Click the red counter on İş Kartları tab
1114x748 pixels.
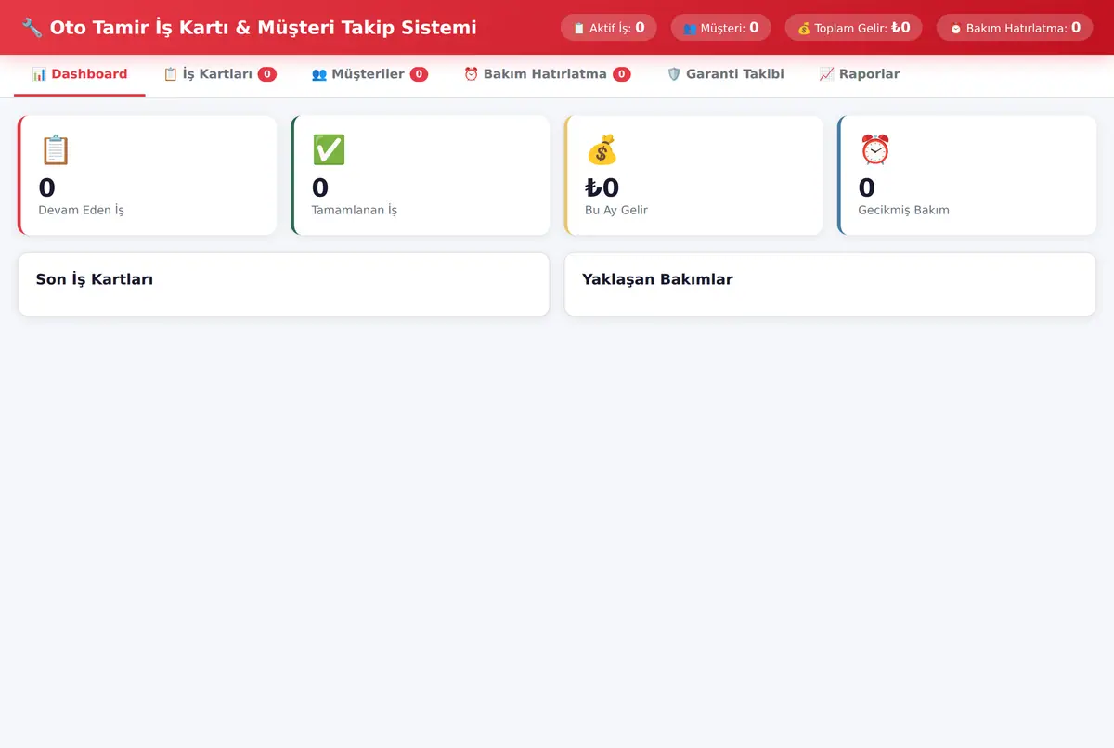[x=267, y=74]
